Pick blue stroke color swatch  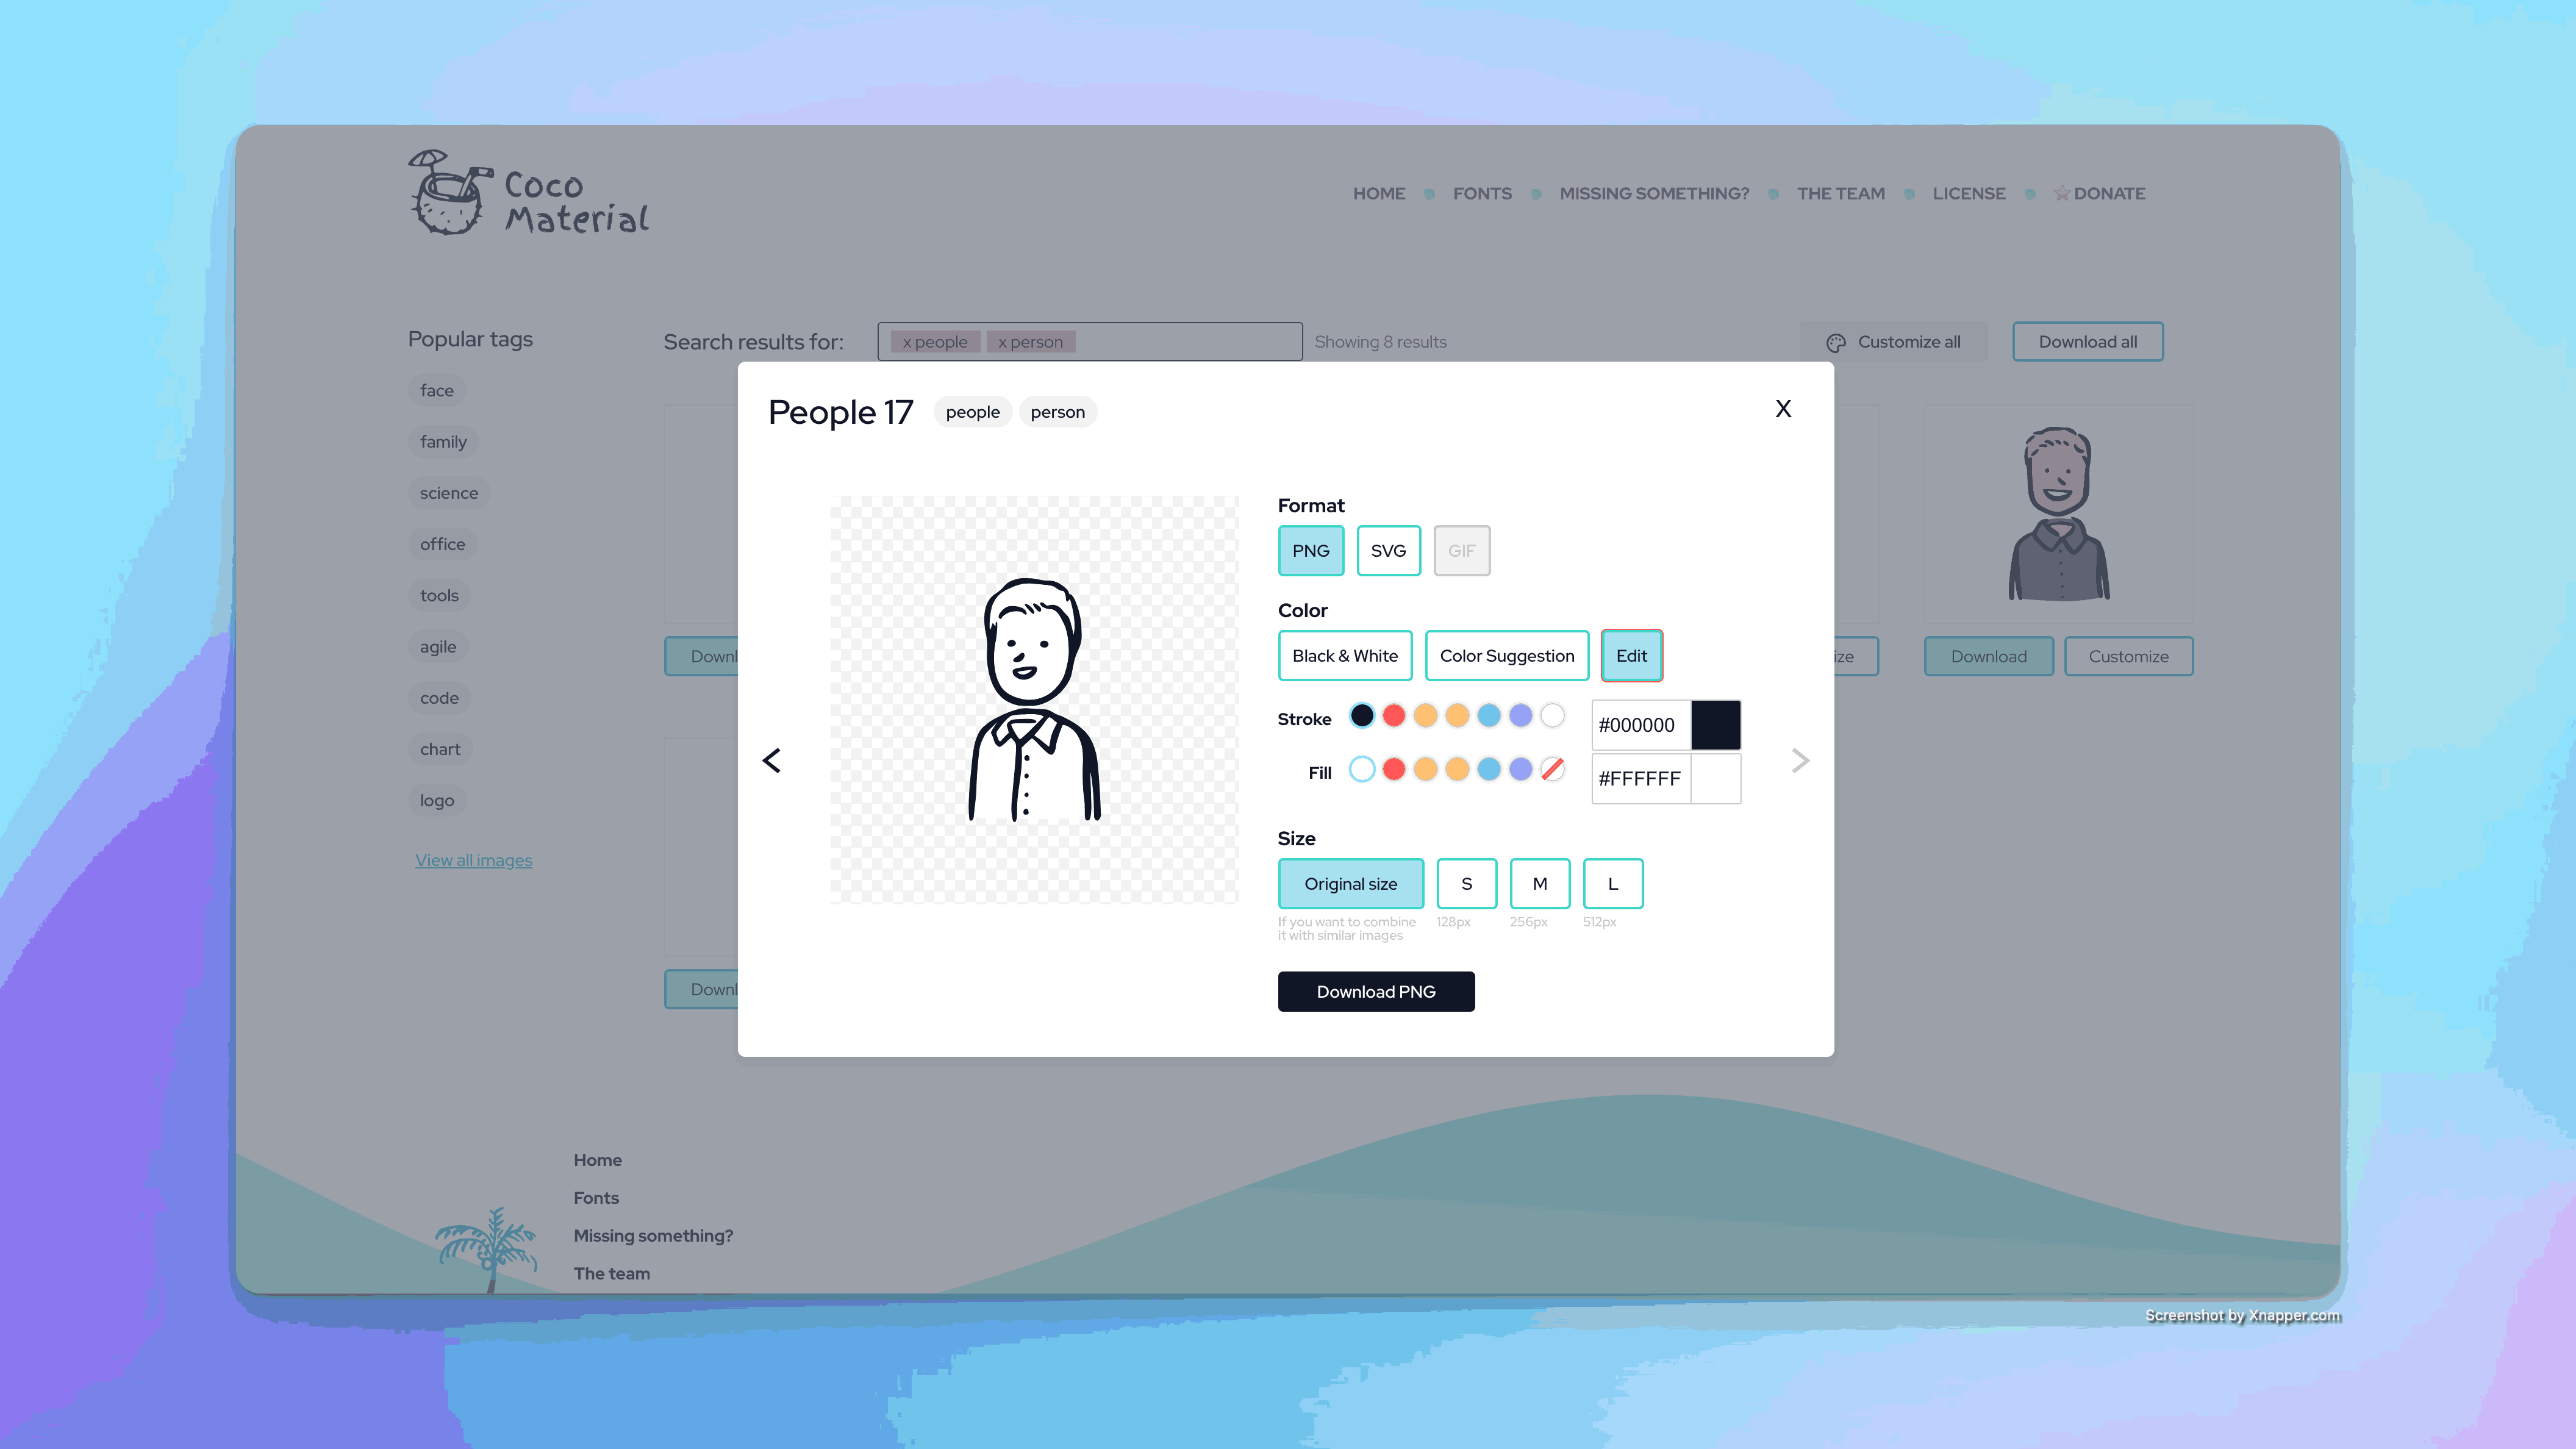click(x=1489, y=715)
